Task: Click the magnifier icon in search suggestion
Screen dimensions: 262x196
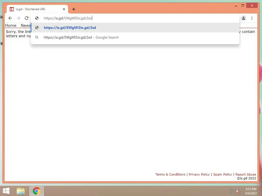Action: point(37,37)
